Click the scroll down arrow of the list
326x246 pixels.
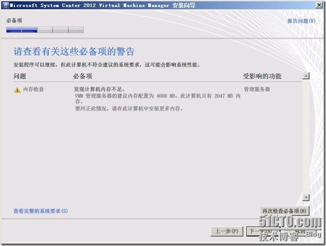pyautogui.click(x=306, y=197)
